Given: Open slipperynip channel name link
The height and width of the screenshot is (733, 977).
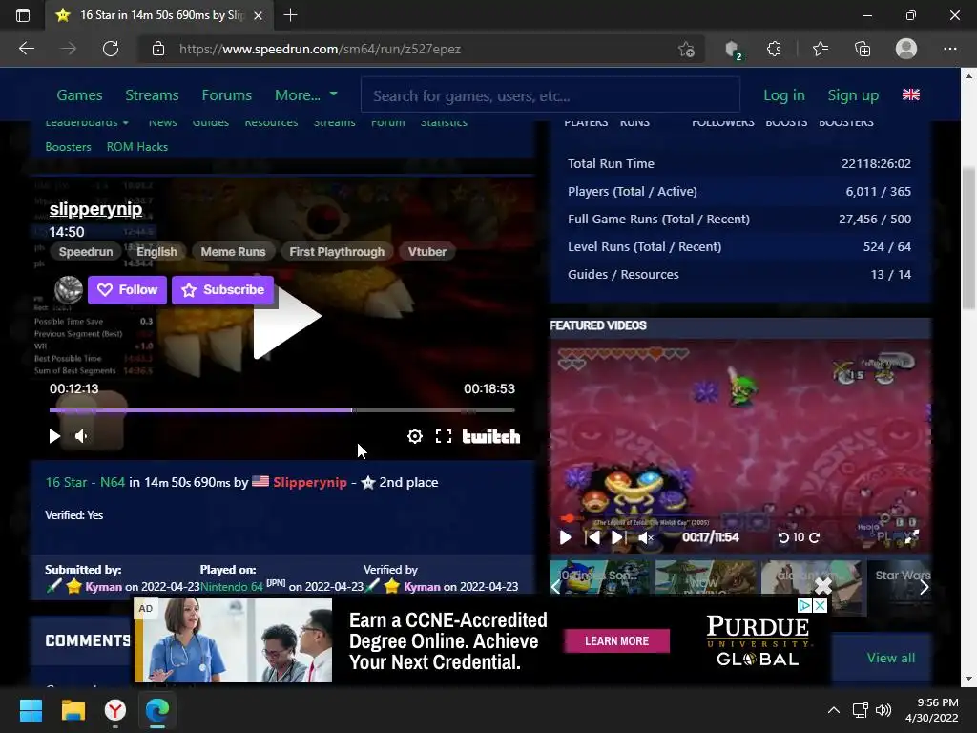Looking at the screenshot, I should (96, 209).
